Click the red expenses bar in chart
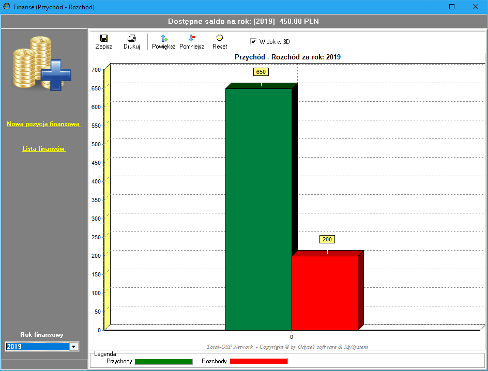The height and width of the screenshot is (371, 488). point(325,293)
